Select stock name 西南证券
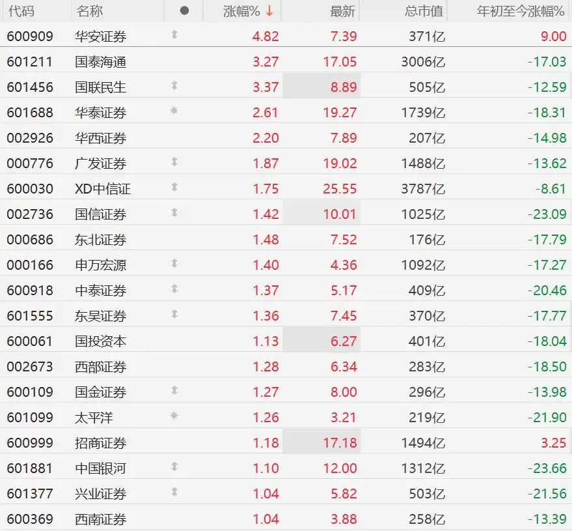The height and width of the screenshot is (531, 572). click(x=100, y=519)
